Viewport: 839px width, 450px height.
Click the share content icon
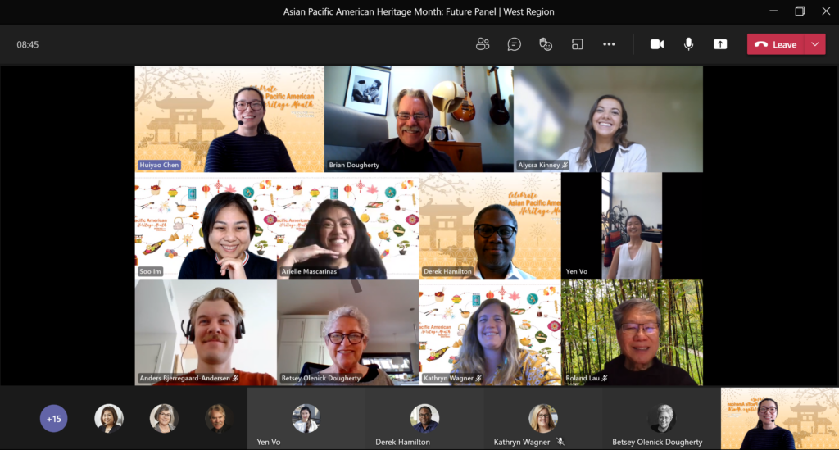720,44
